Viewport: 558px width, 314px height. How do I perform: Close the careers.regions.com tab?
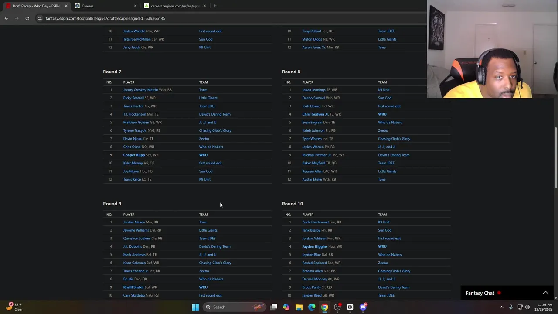pyautogui.click(x=204, y=6)
